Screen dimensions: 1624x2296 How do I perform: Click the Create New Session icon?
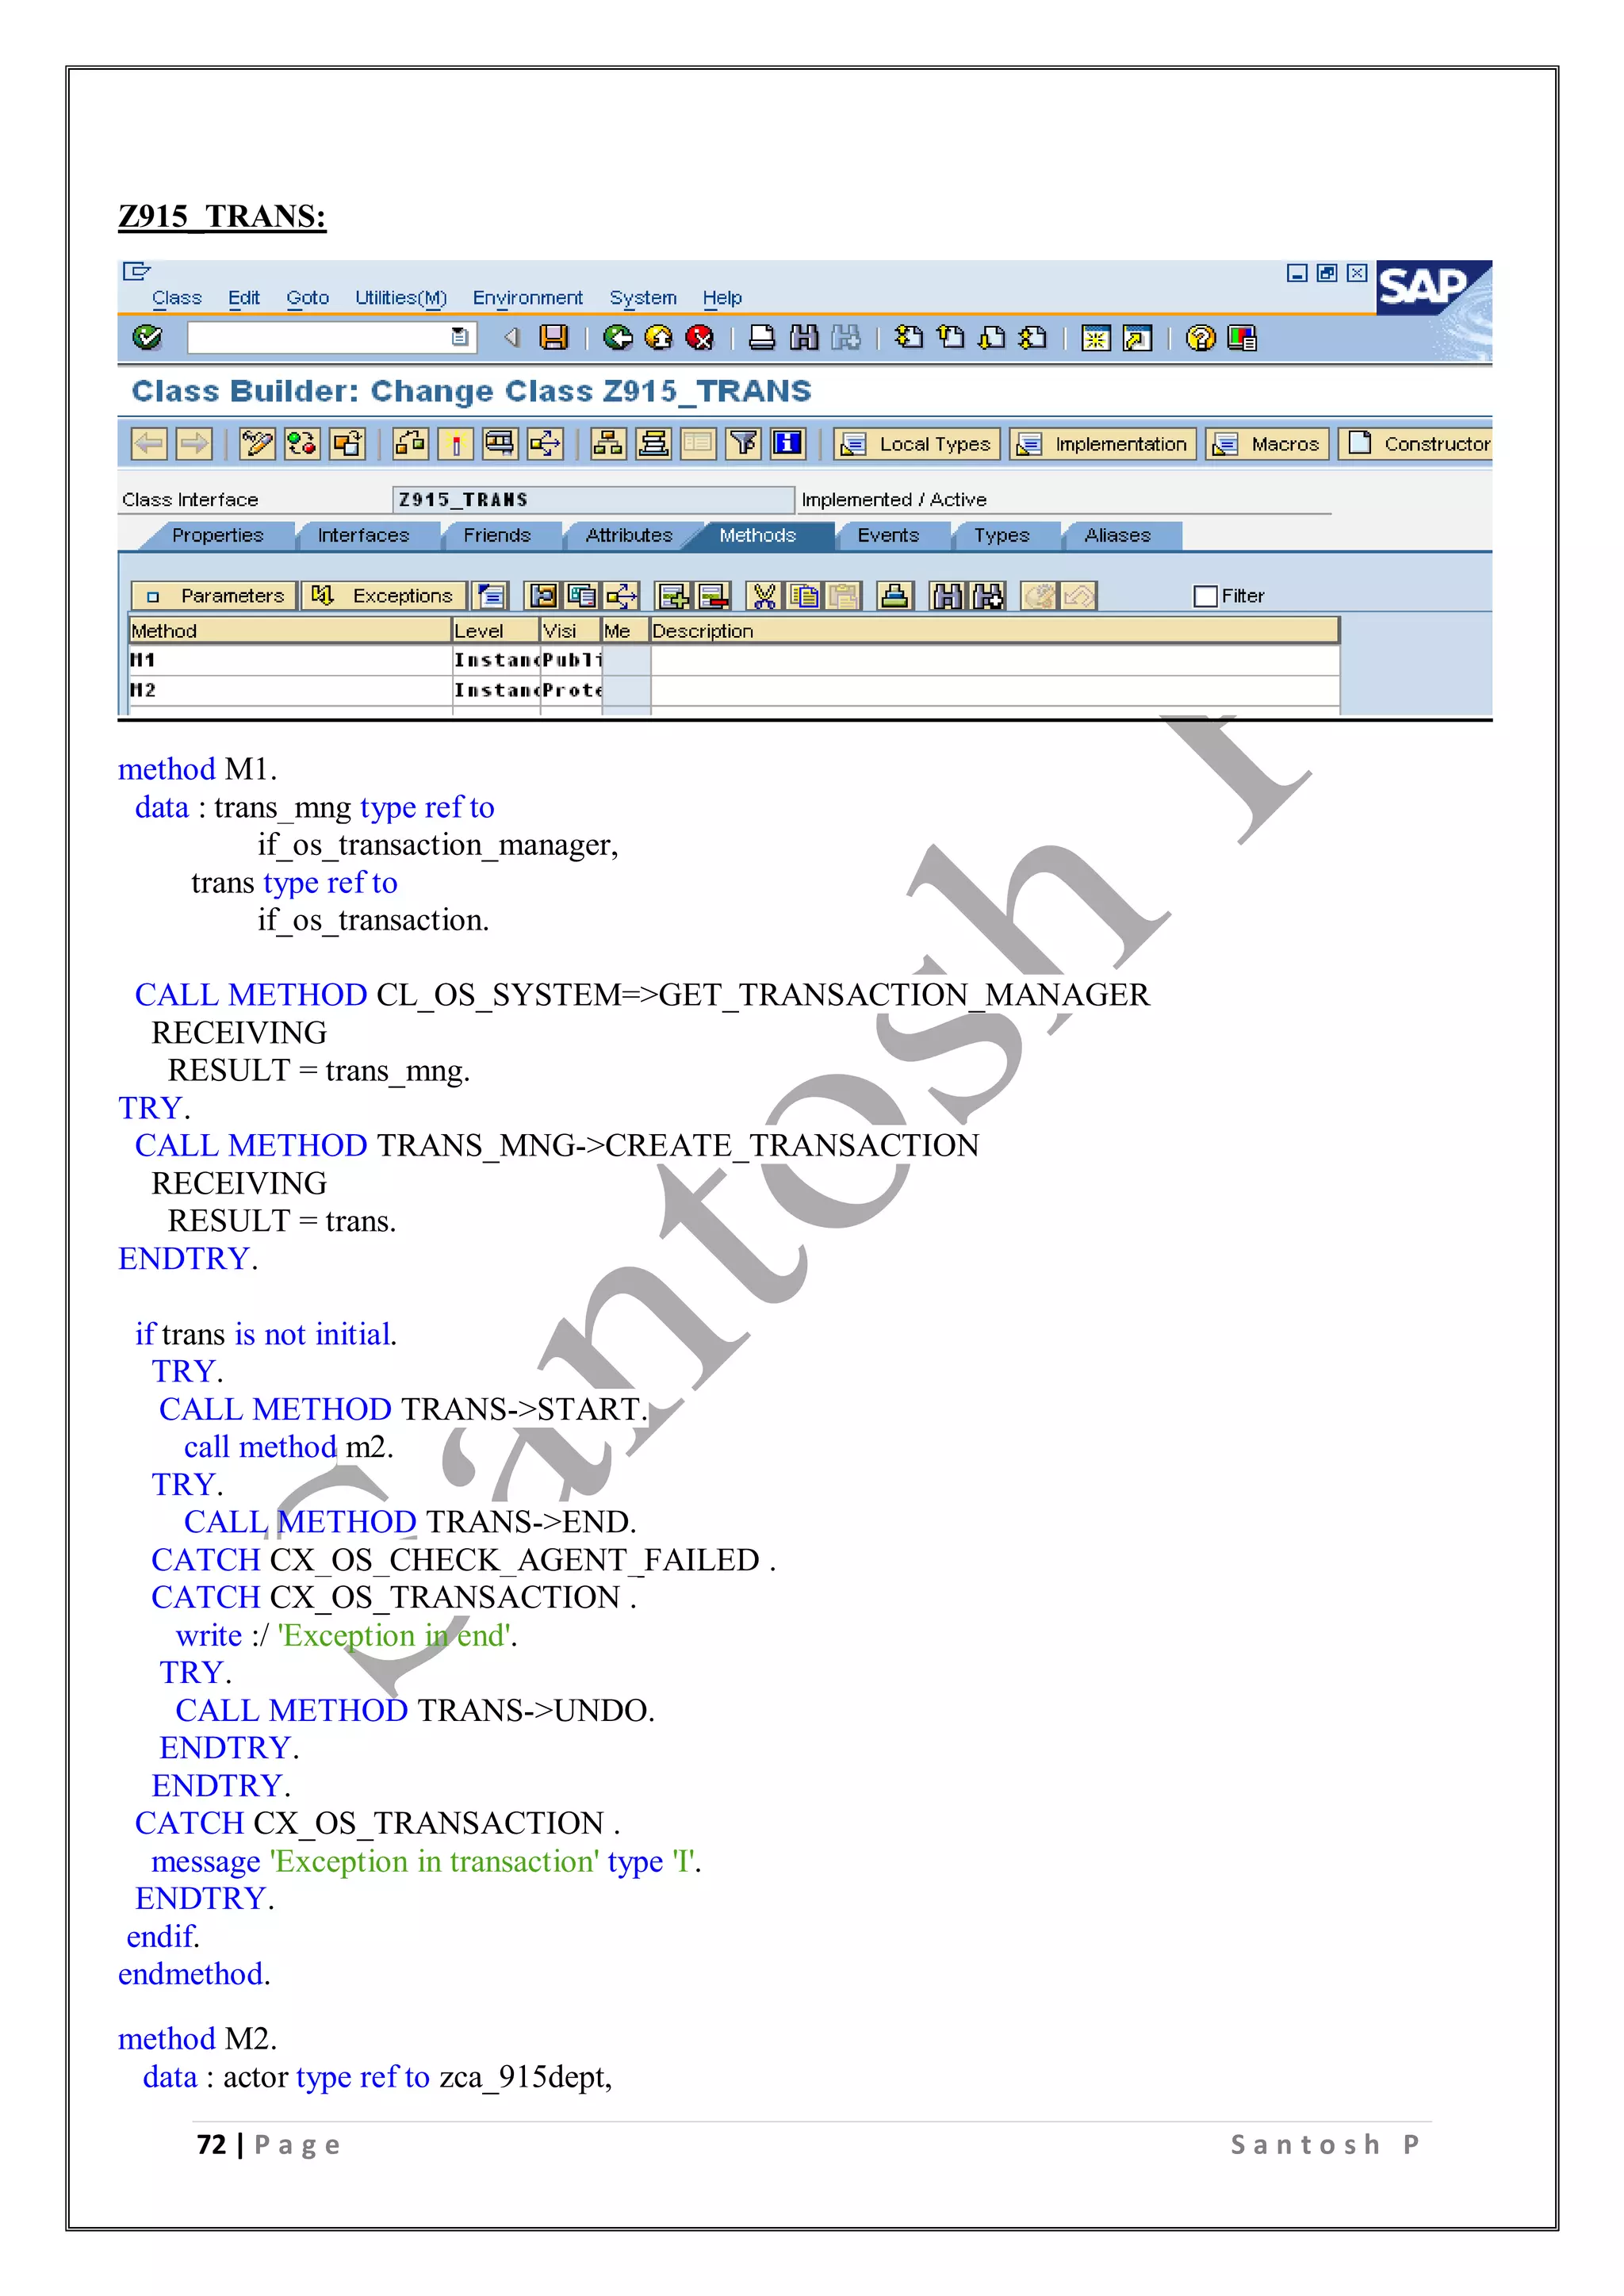pos(1096,338)
